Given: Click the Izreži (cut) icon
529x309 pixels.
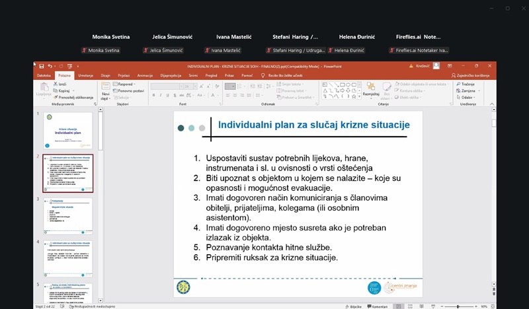Looking at the screenshot, I should (x=56, y=85).
